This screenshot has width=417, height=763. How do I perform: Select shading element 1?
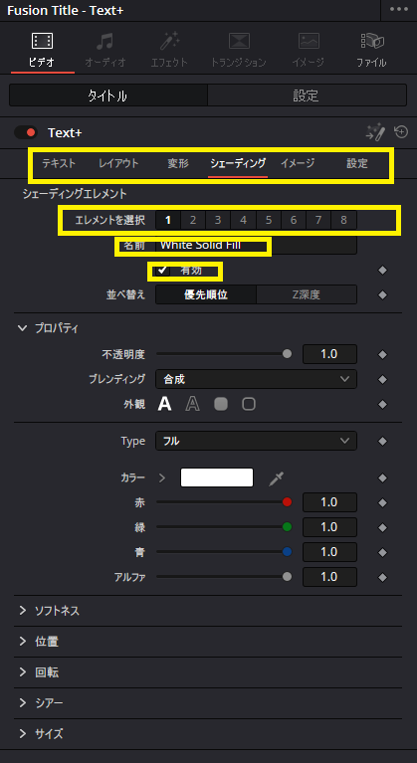point(168,220)
